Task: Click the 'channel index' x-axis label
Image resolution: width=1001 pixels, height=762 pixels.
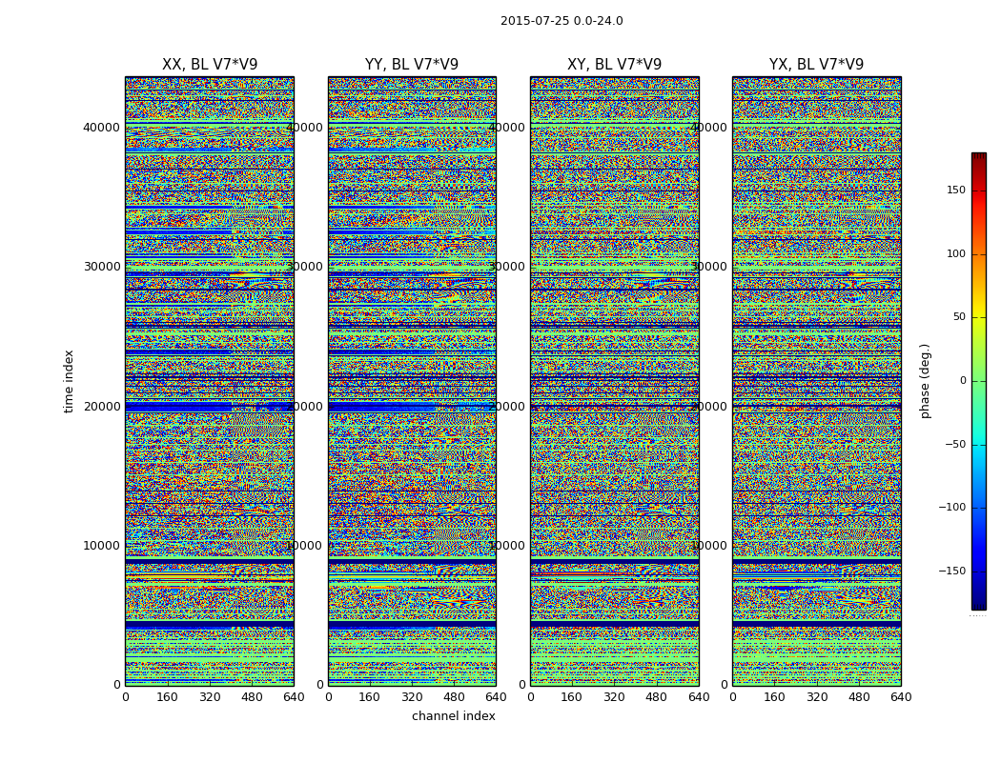Action: pos(454,716)
